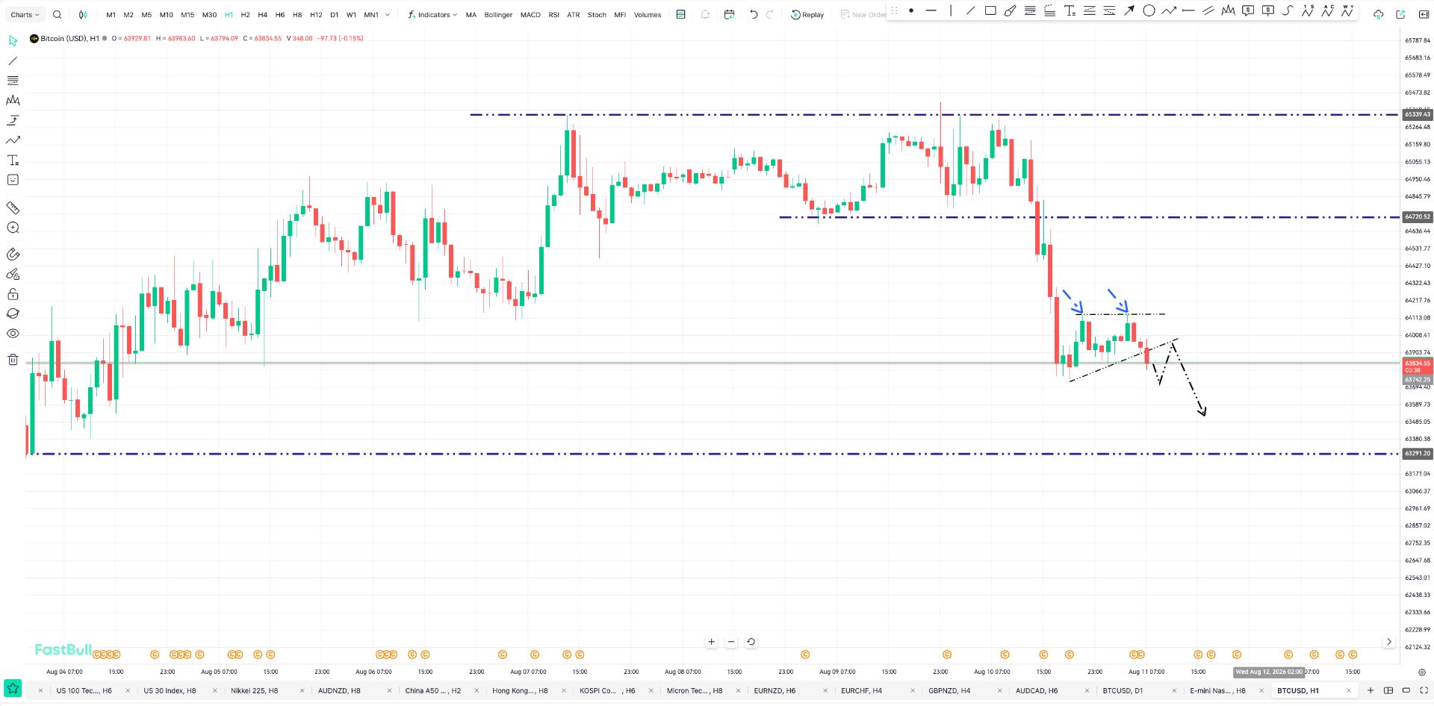Activate the zoom-in magnifier tool
The image size is (1434, 706).
(x=13, y=228)
